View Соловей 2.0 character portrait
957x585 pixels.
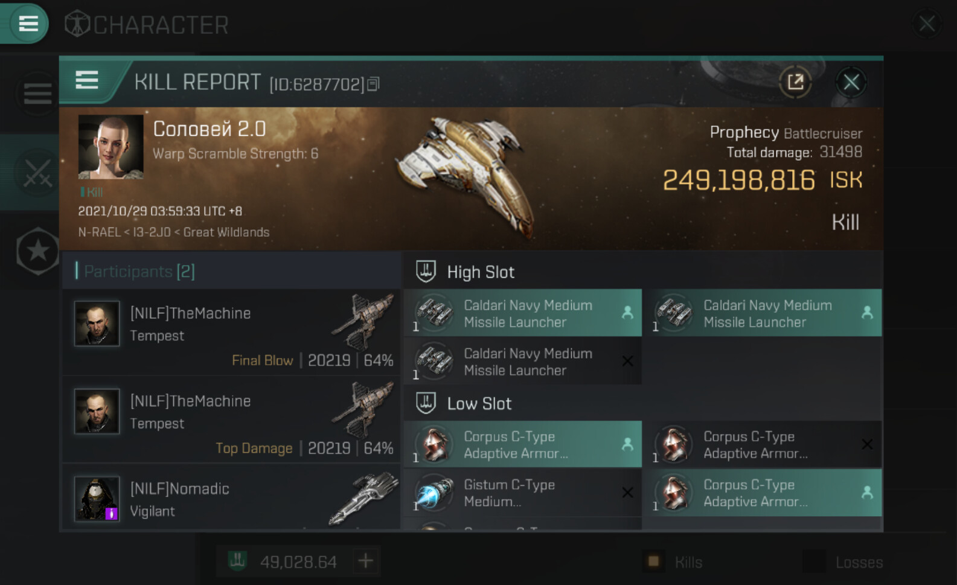(111, 147)
